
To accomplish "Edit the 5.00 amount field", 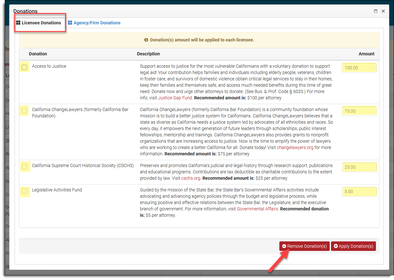I will coord(359,191).
